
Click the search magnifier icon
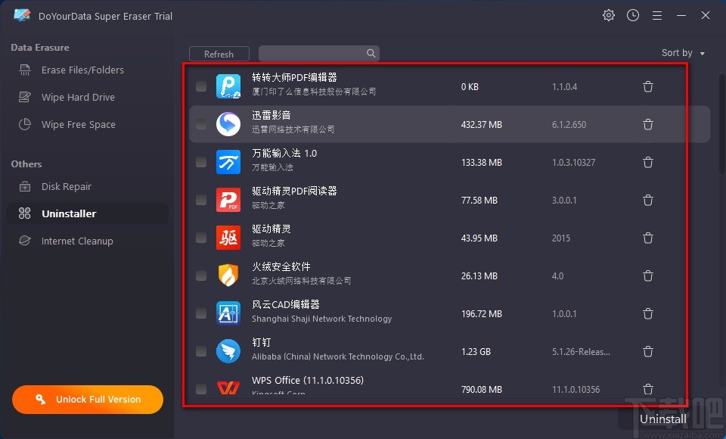tap(370, 53)
